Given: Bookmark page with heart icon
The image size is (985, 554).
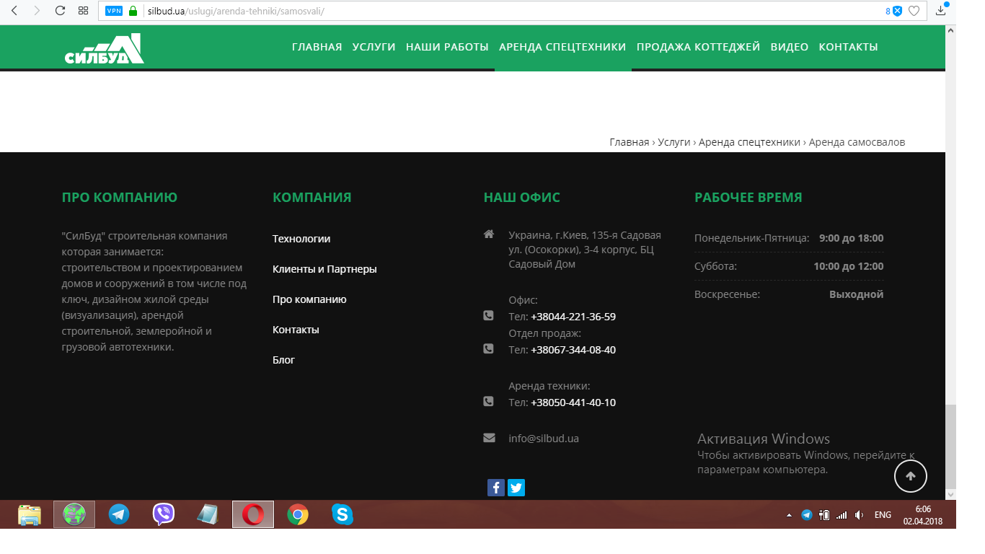Looking at the screenshot, I should (914, 11).
